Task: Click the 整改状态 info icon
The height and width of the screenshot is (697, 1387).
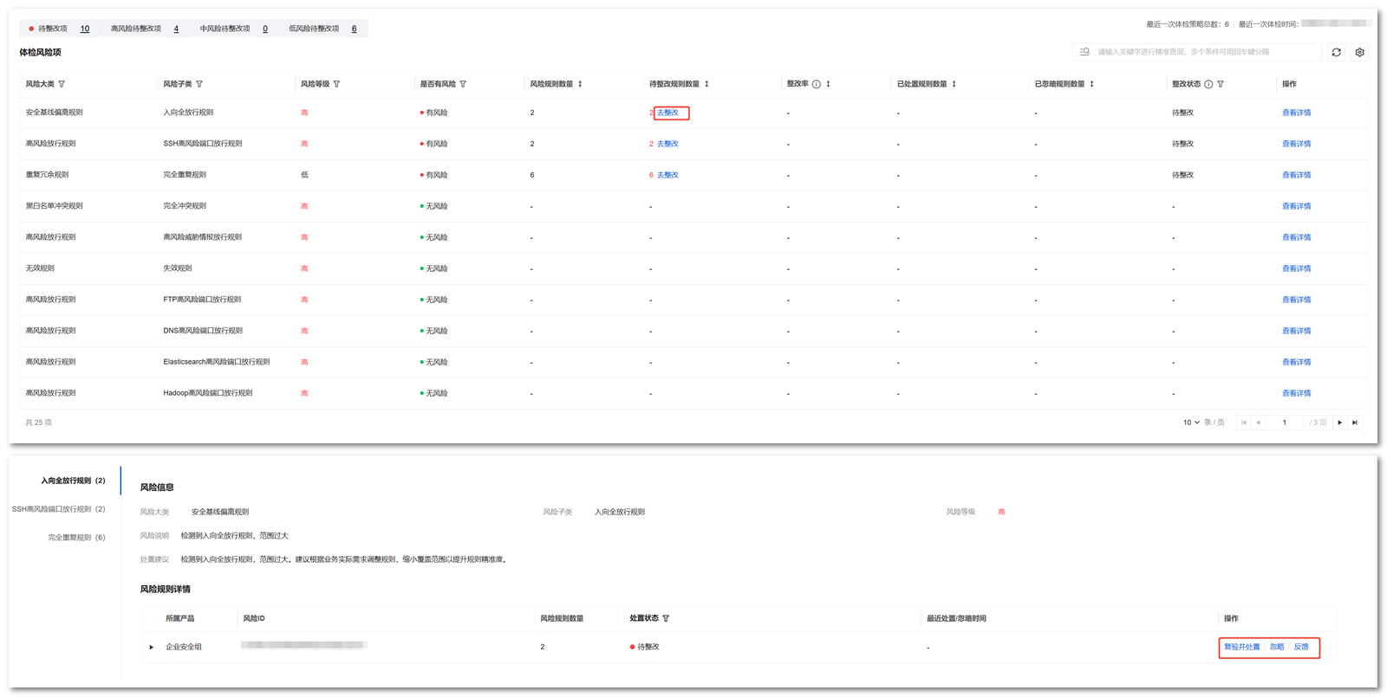Action: point(1208,84)
